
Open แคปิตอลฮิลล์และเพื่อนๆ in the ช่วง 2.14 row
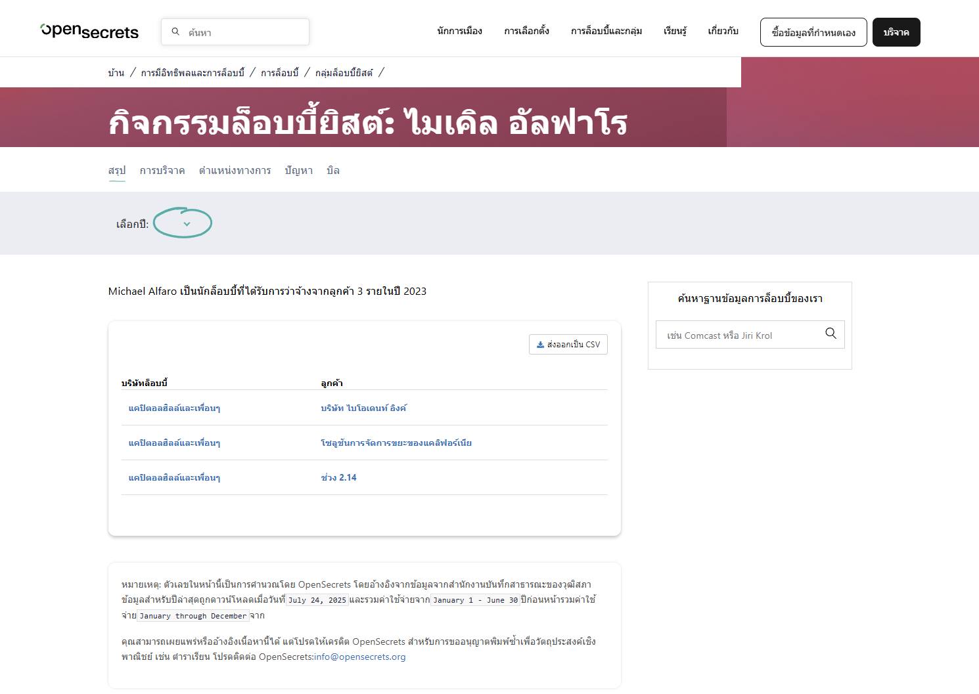click(174, 478)
